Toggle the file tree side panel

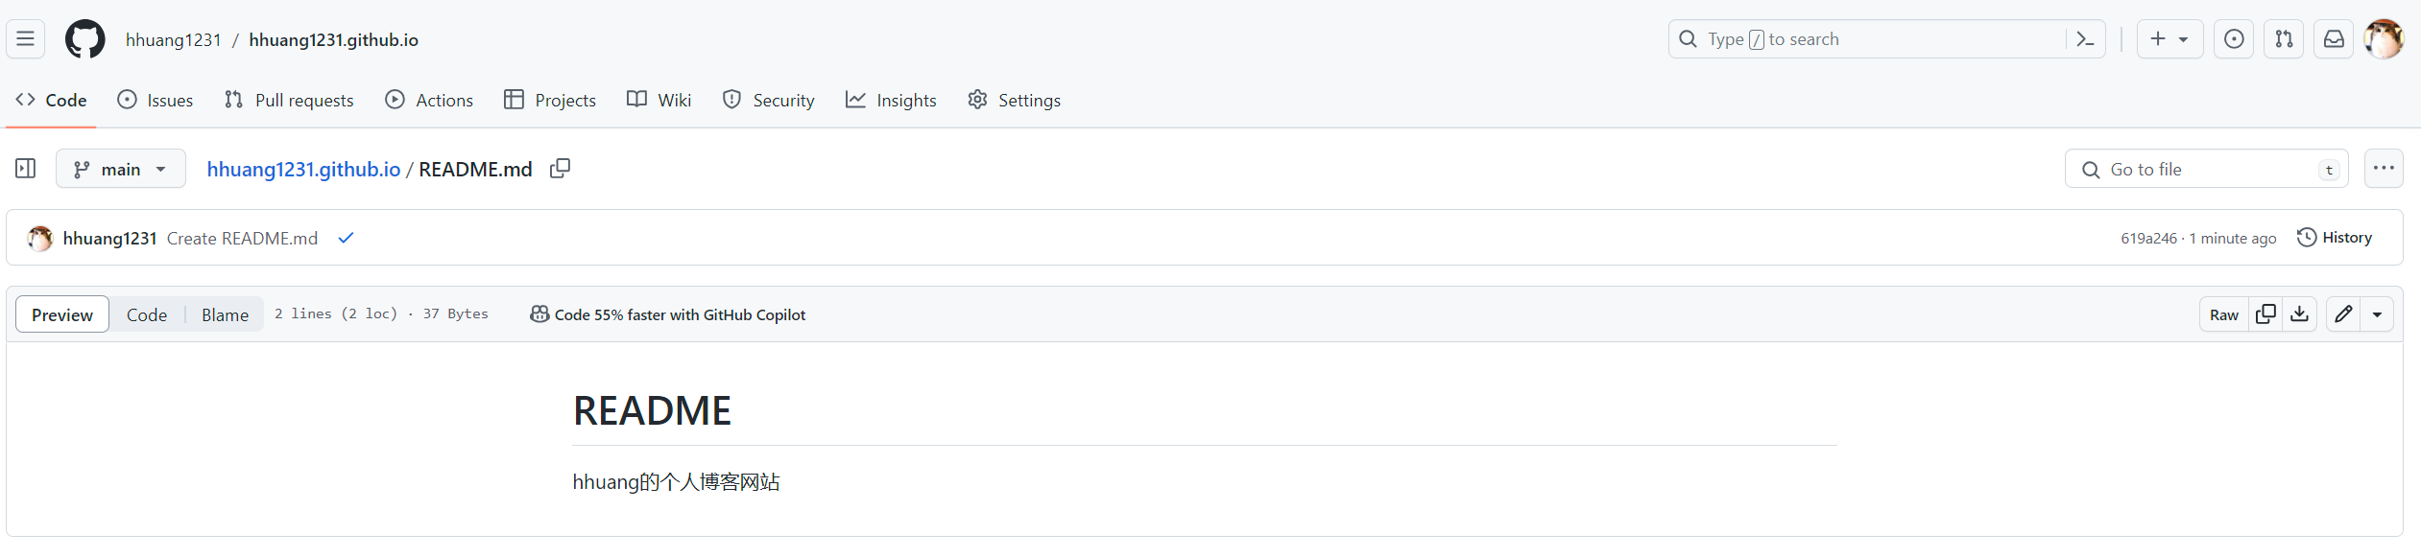pyautogui.click(x=26, y=169)
